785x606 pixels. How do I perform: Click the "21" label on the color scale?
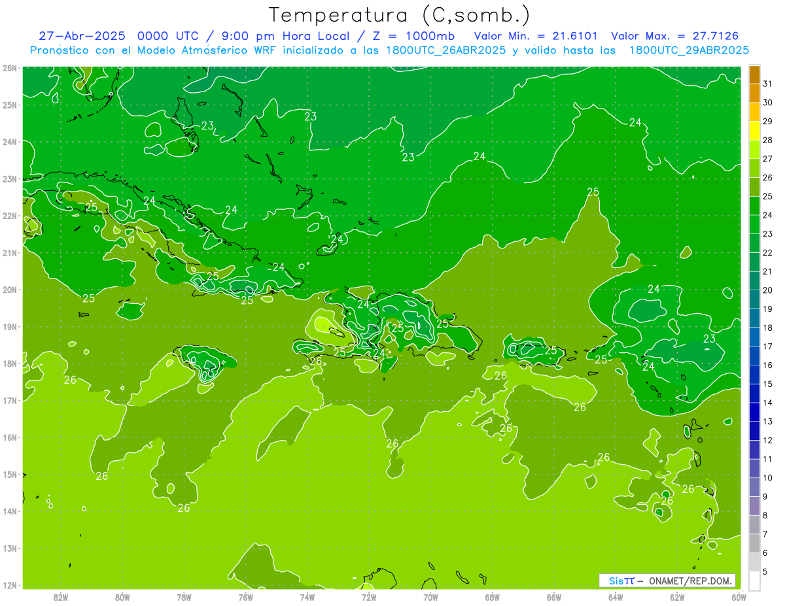768,271
